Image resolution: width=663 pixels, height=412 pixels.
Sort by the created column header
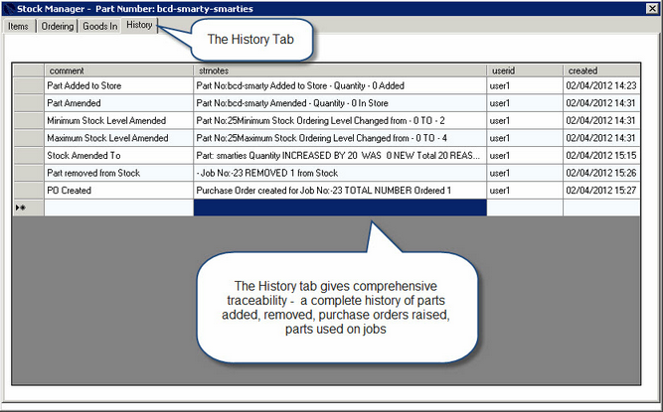tap(601, 70)
